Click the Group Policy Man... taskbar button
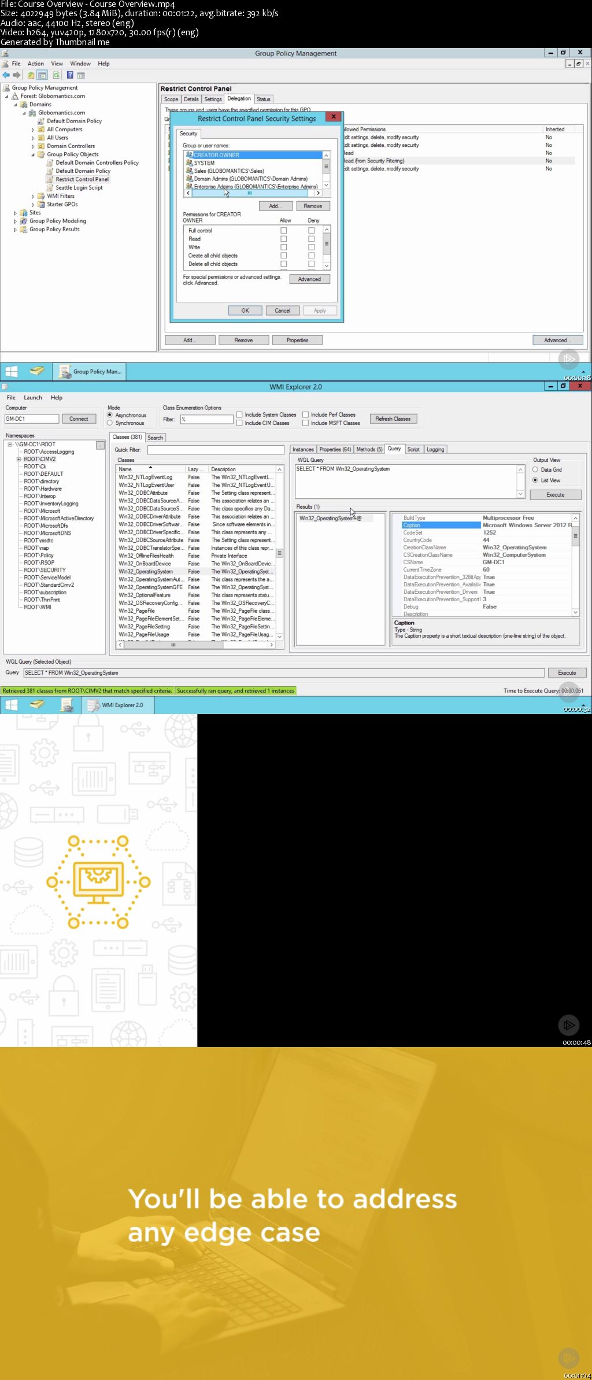Image resolution: width=592 pixels, height=1380 pixels. [90, 372]
